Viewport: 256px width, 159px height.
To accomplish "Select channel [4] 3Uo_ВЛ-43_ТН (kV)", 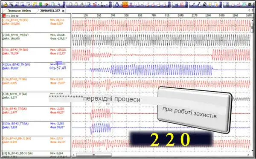I will point(16,64).
